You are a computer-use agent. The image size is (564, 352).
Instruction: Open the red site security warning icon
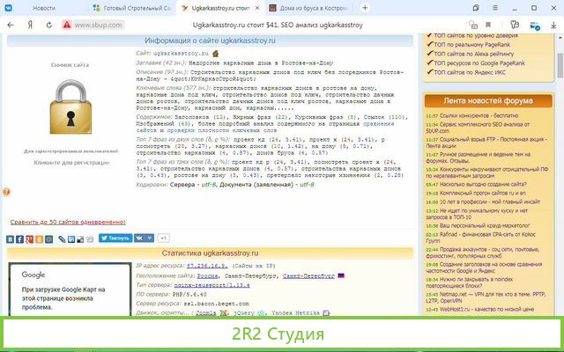[67, 25]
